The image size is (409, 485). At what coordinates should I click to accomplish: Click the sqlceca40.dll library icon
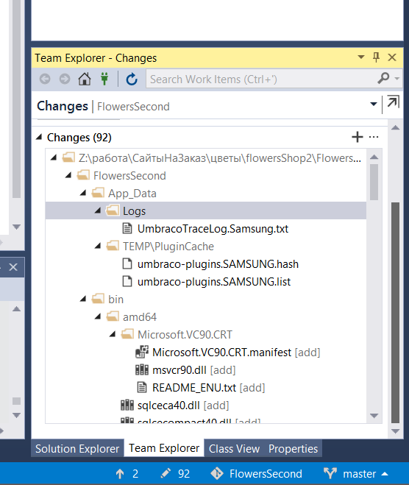click(127, 405)
